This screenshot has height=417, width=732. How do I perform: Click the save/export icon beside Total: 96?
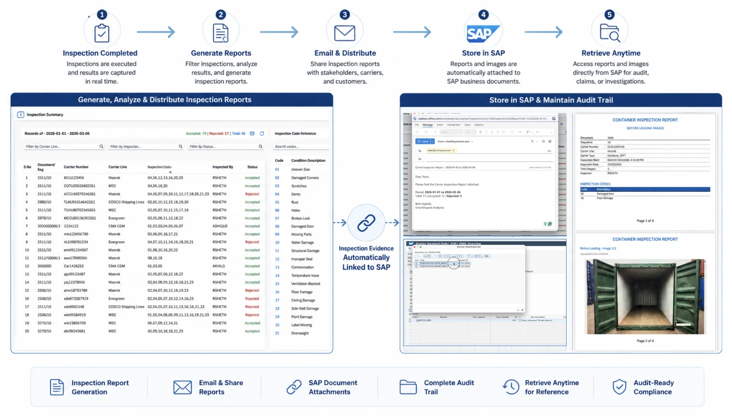click(x=252, y=133)
